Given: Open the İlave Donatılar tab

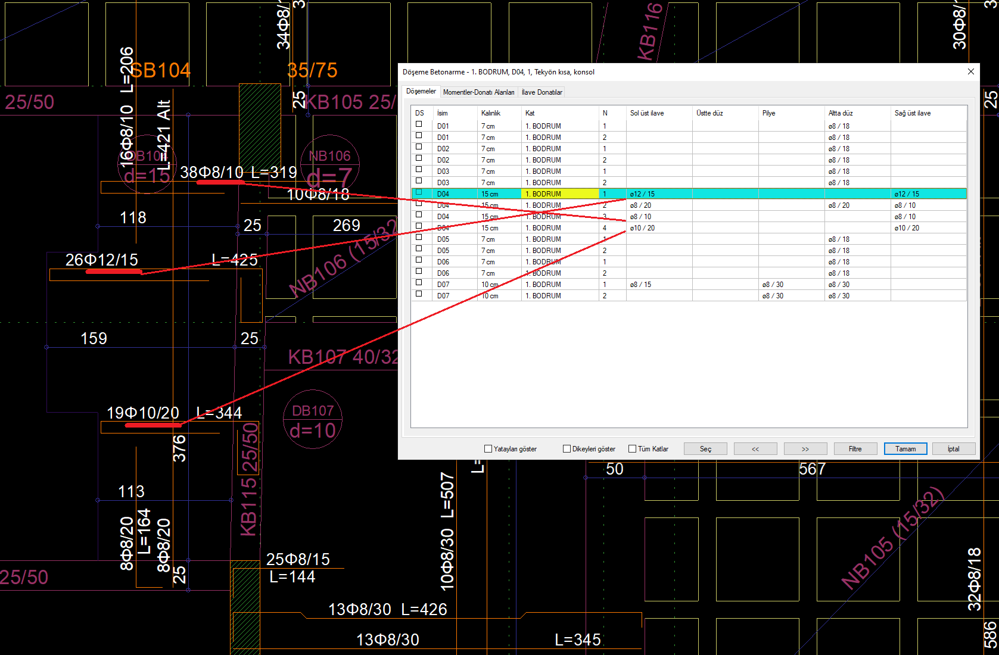Looking at the screenshot, I should (x=541, y=92).
